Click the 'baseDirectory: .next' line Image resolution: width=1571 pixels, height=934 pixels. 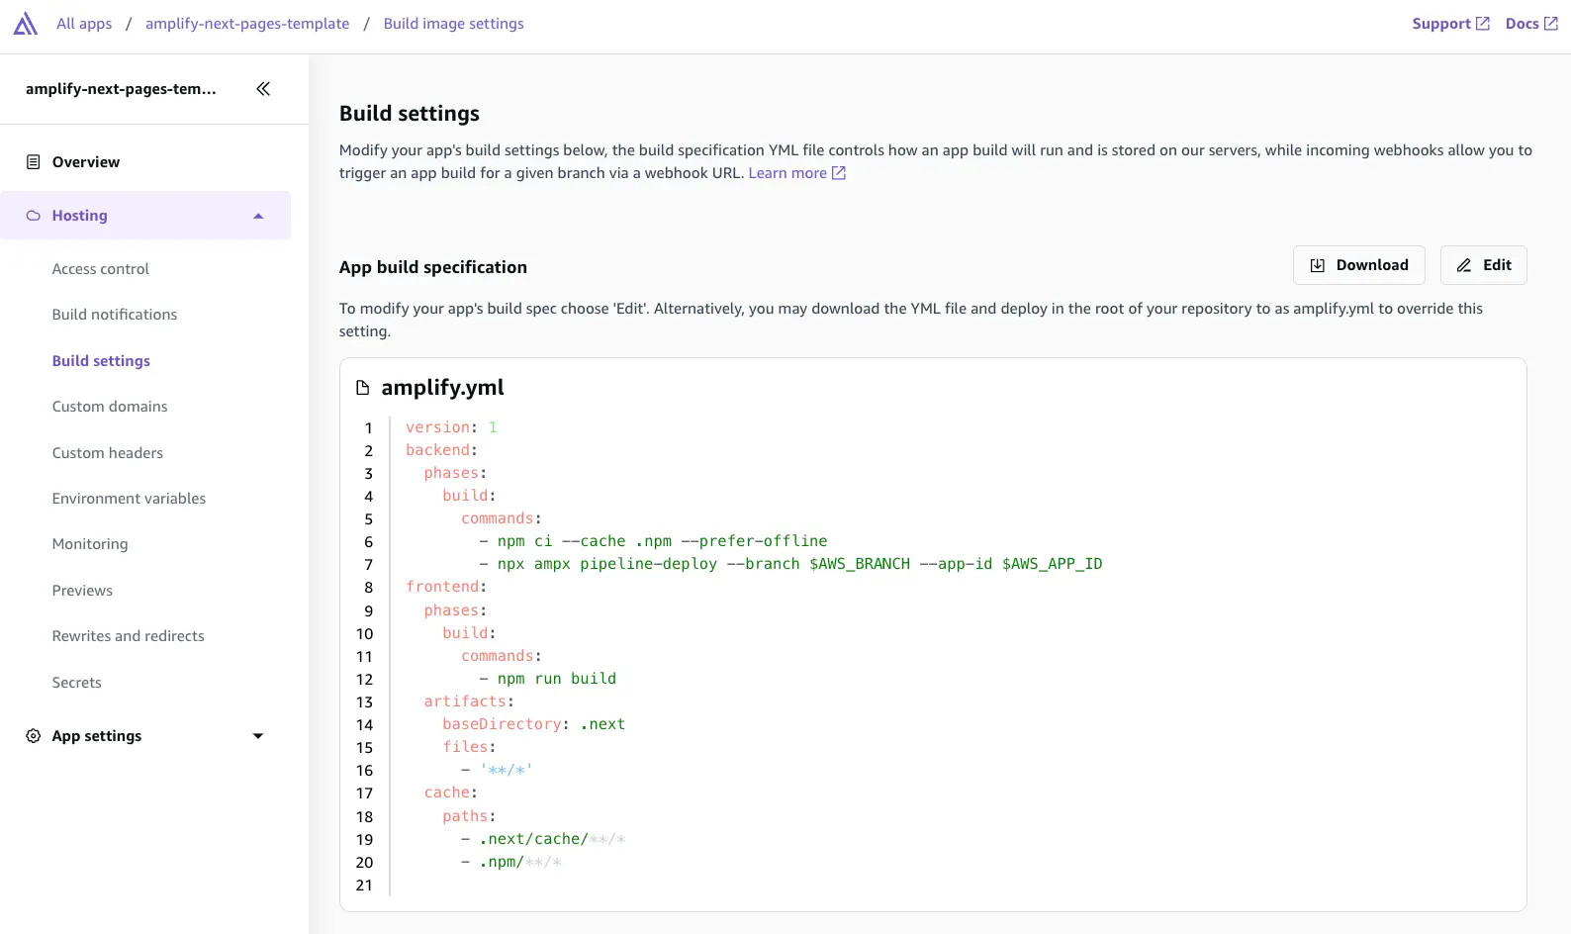pos(533,724)
